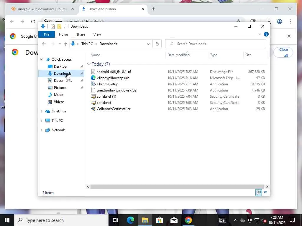Select Pictures in Quick access
This screenshot has width=302, height=226.
click(x=60, y=88)
